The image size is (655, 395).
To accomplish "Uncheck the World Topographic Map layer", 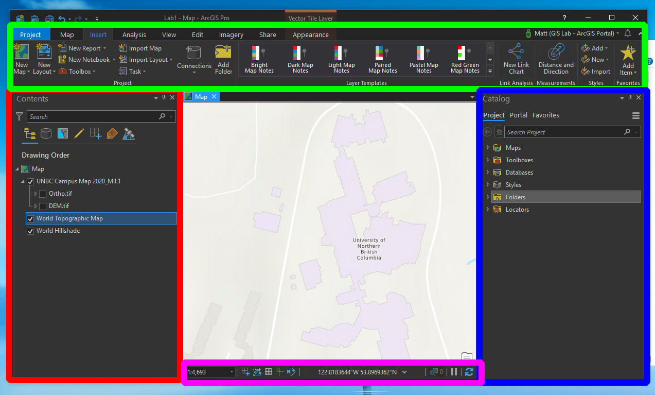I will (x=30, y=219).
